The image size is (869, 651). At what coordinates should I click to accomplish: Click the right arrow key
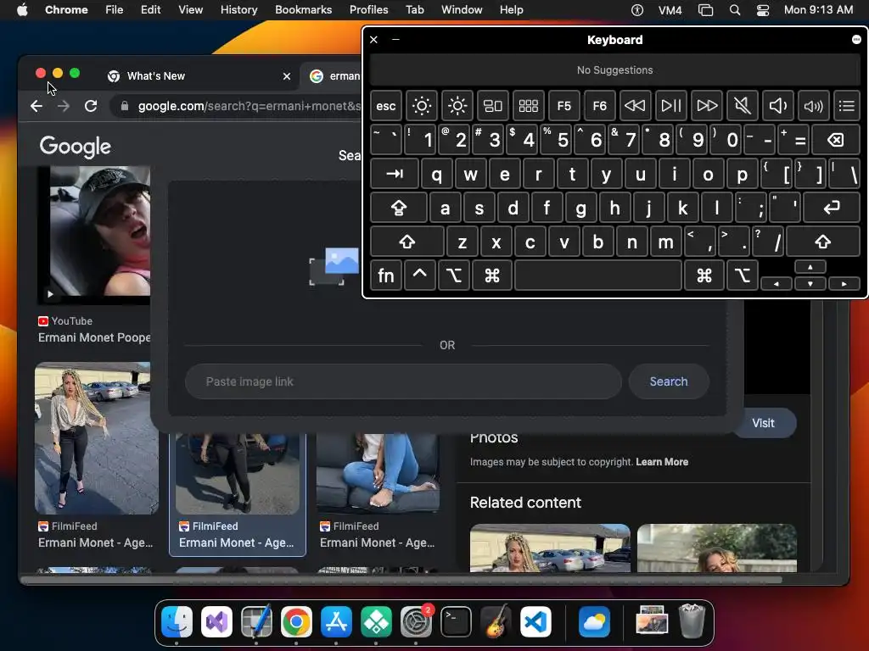click(x=844, y=283)
